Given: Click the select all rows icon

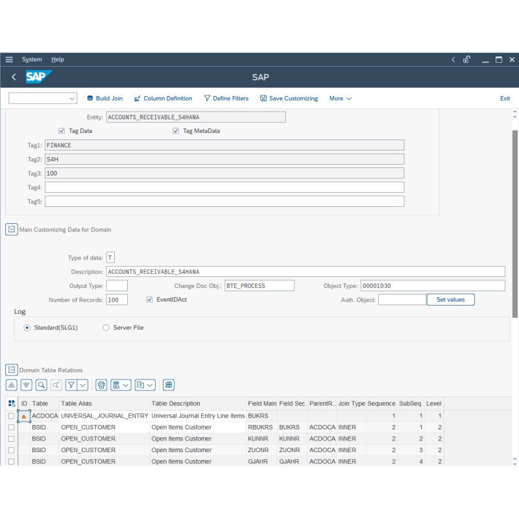Looking at the screenshot, I should point(12,404).
